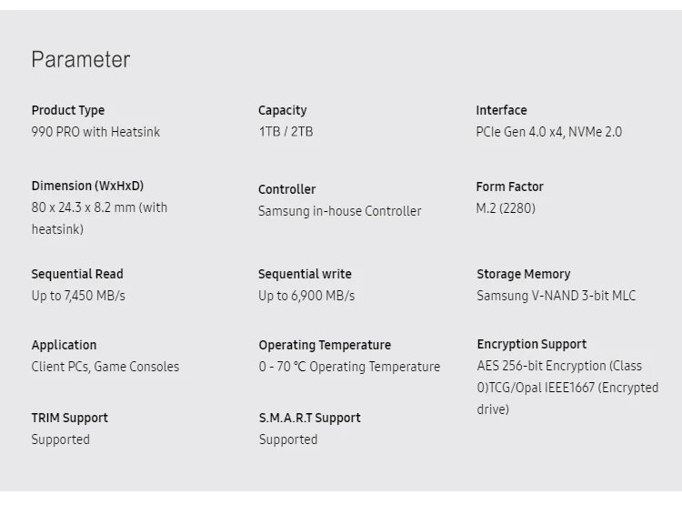
Task: Click the Controller label
Action: 287,189
